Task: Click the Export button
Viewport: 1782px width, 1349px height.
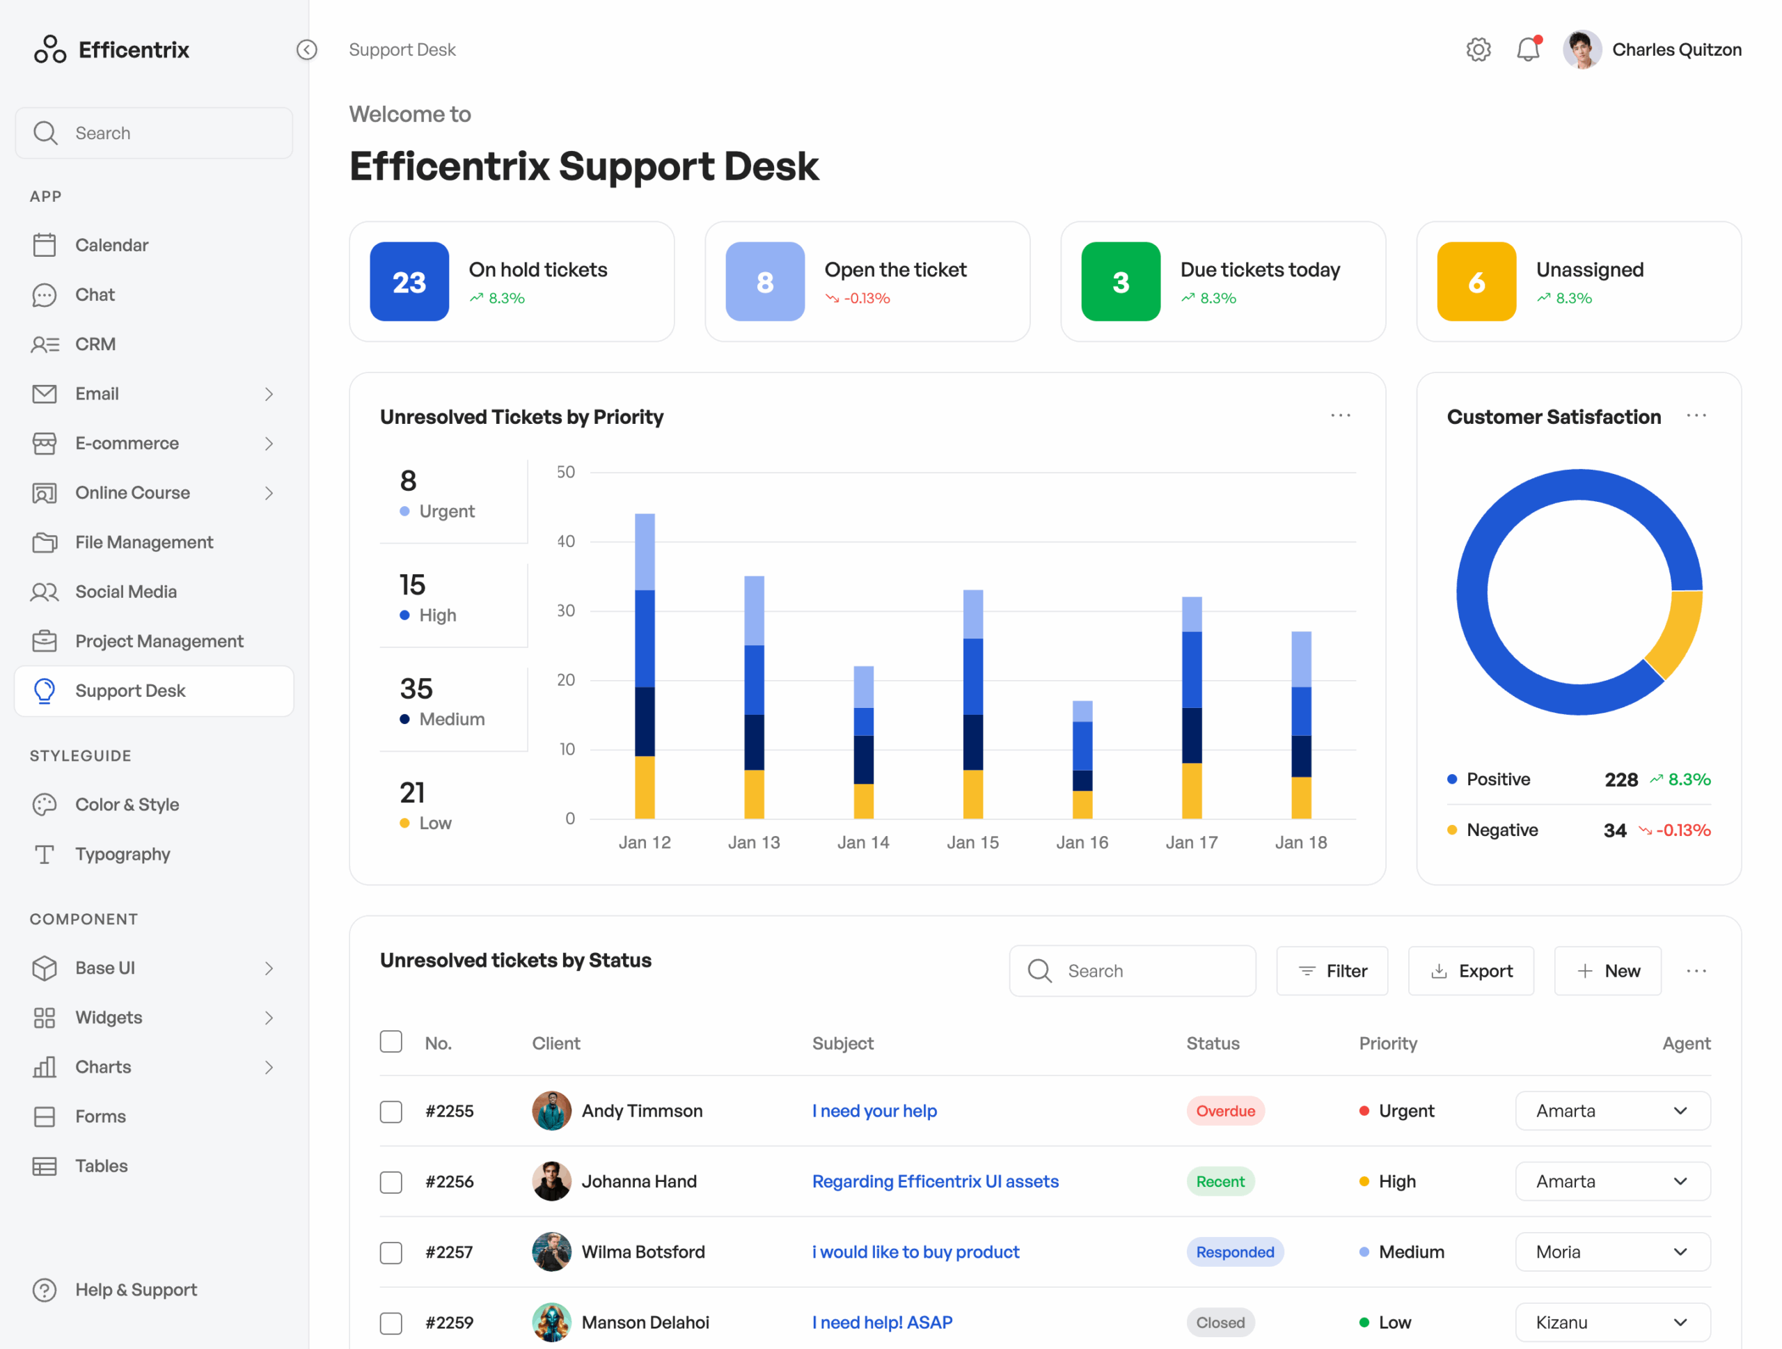Action: tap(1470, 971)
